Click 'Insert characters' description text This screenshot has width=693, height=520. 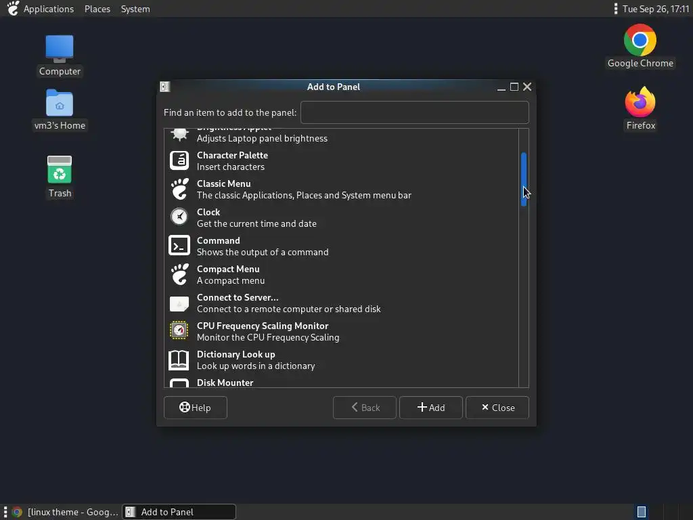[231, 167]
